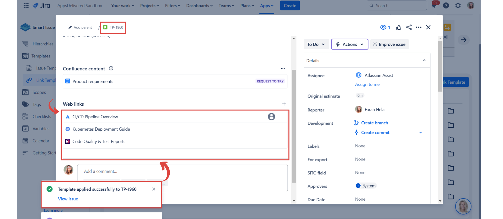Click the Assign to me link

click(367, 84)
